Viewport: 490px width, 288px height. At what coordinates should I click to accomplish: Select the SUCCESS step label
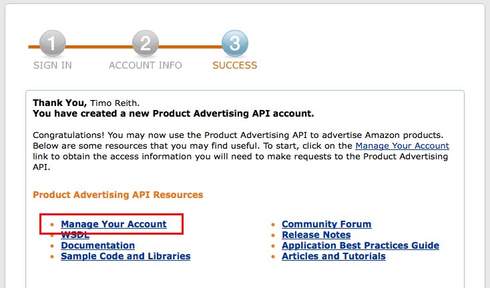(x=234, y=65)
